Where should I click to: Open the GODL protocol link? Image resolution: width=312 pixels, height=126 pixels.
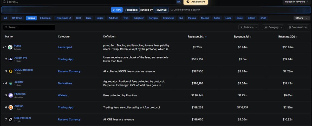(24, 70)
